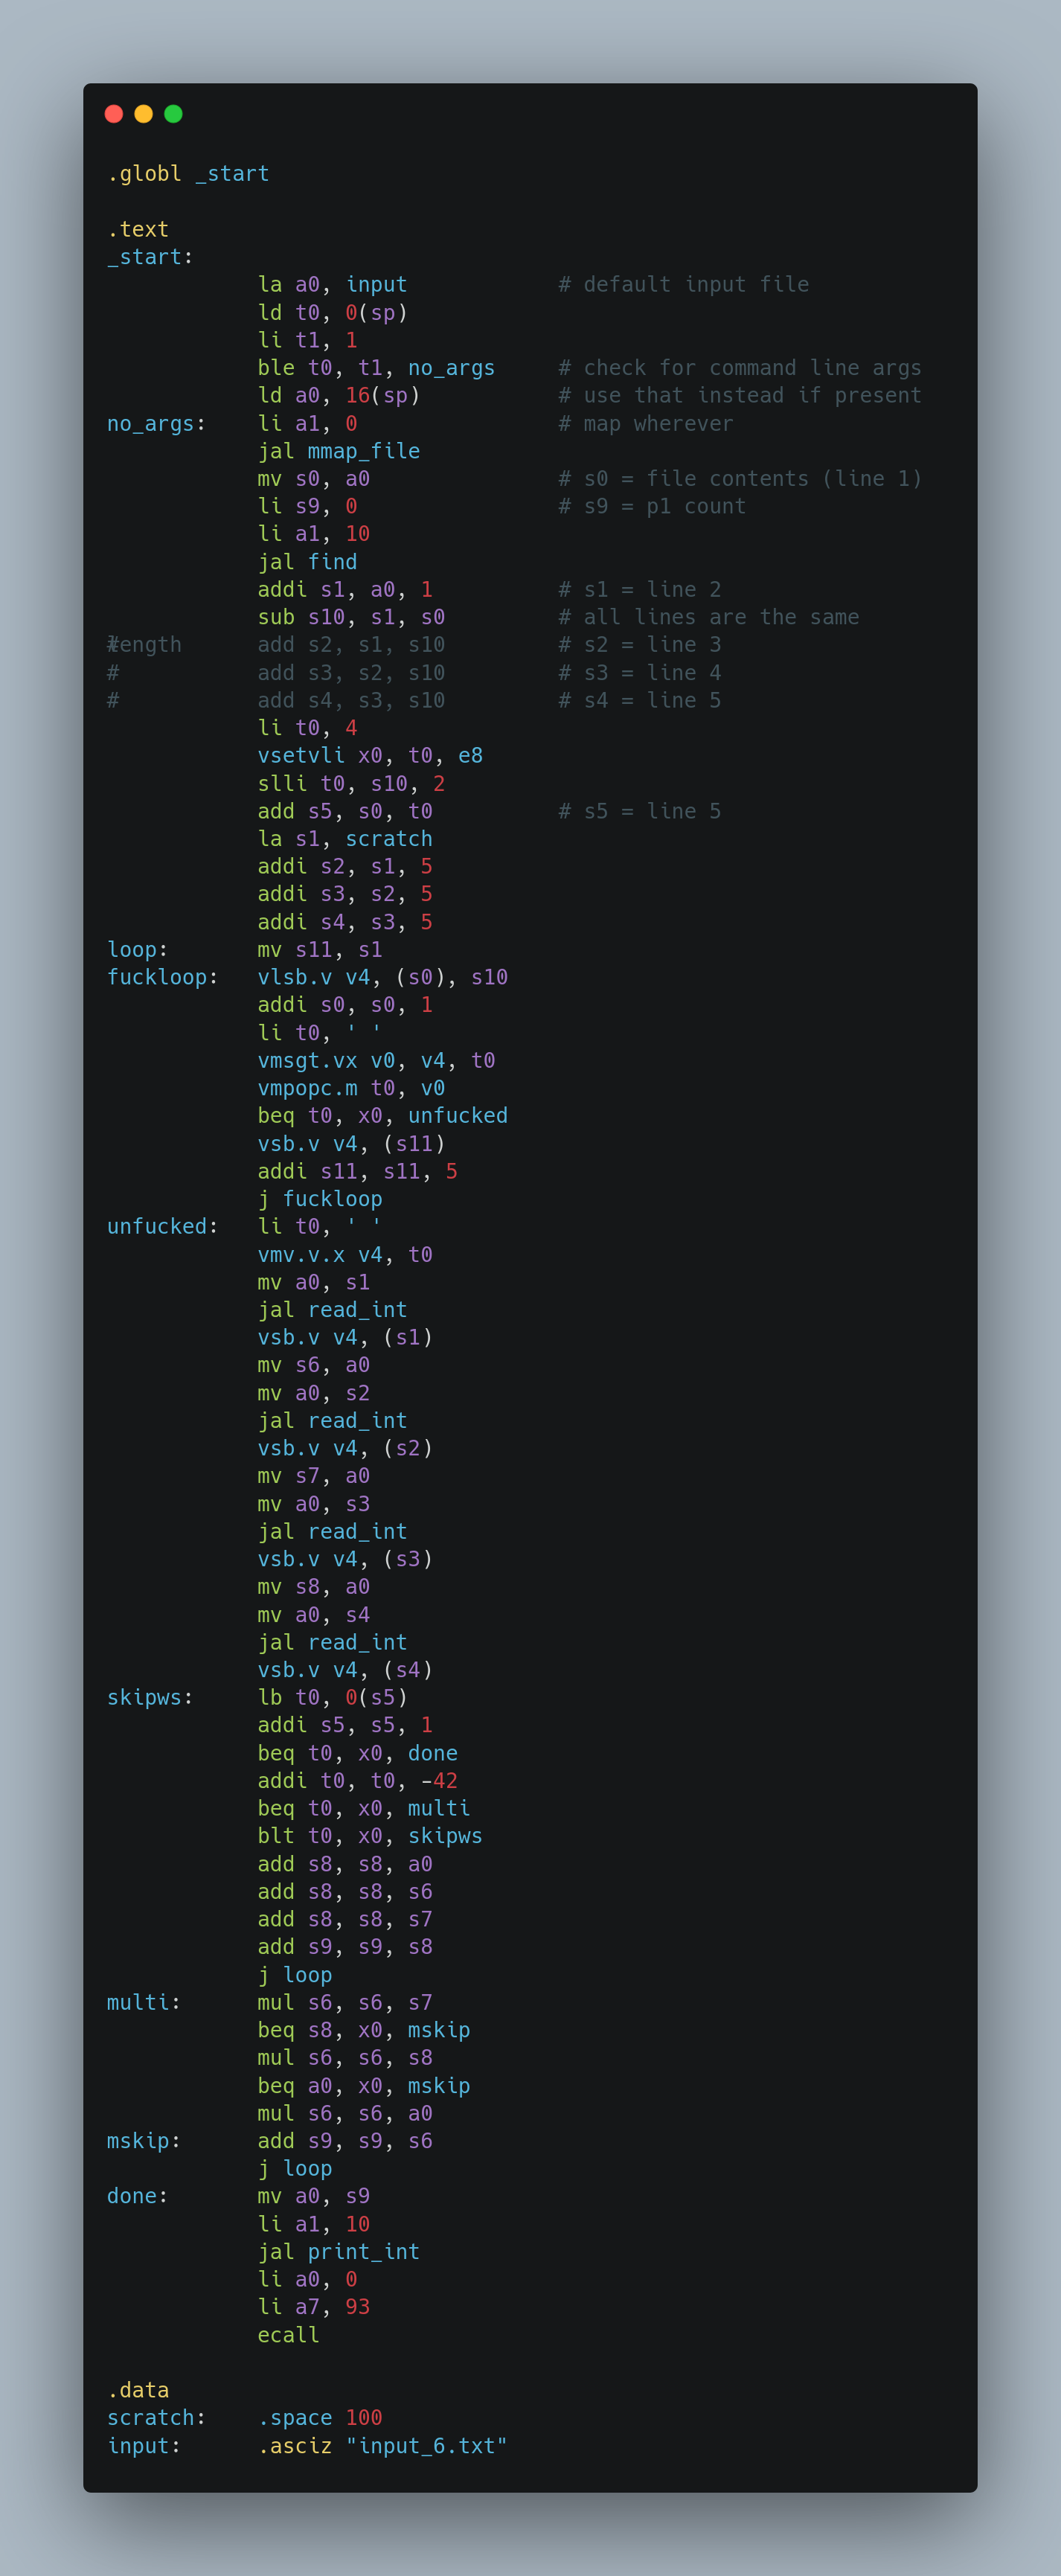Viewport: 1061px width, 2576px height.
Task: Click the instruction "addi s1, a0, 1"
Action: coord(345,590)
